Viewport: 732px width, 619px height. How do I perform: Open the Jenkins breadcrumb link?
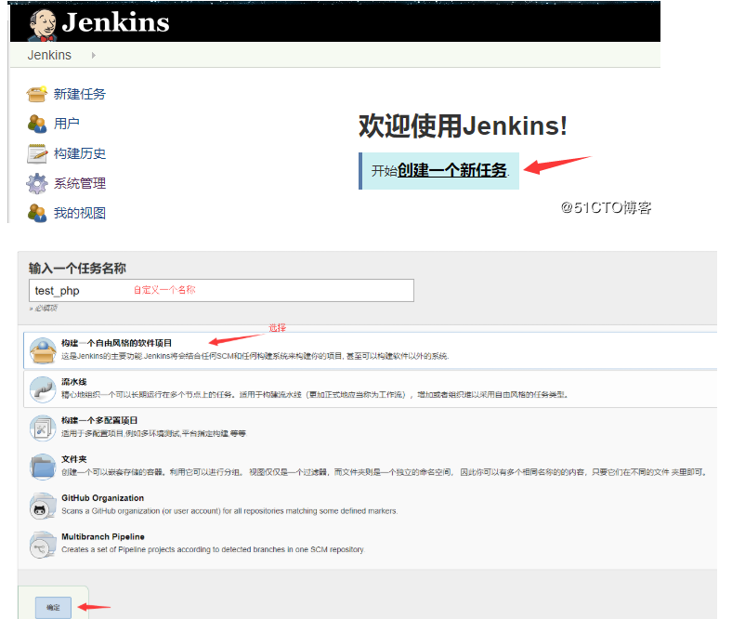(x=49, y=55)
